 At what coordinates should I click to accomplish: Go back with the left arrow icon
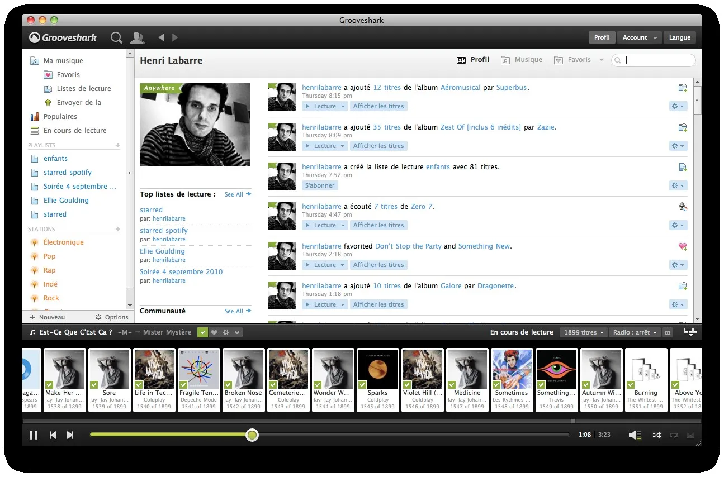tap(162, 37)
